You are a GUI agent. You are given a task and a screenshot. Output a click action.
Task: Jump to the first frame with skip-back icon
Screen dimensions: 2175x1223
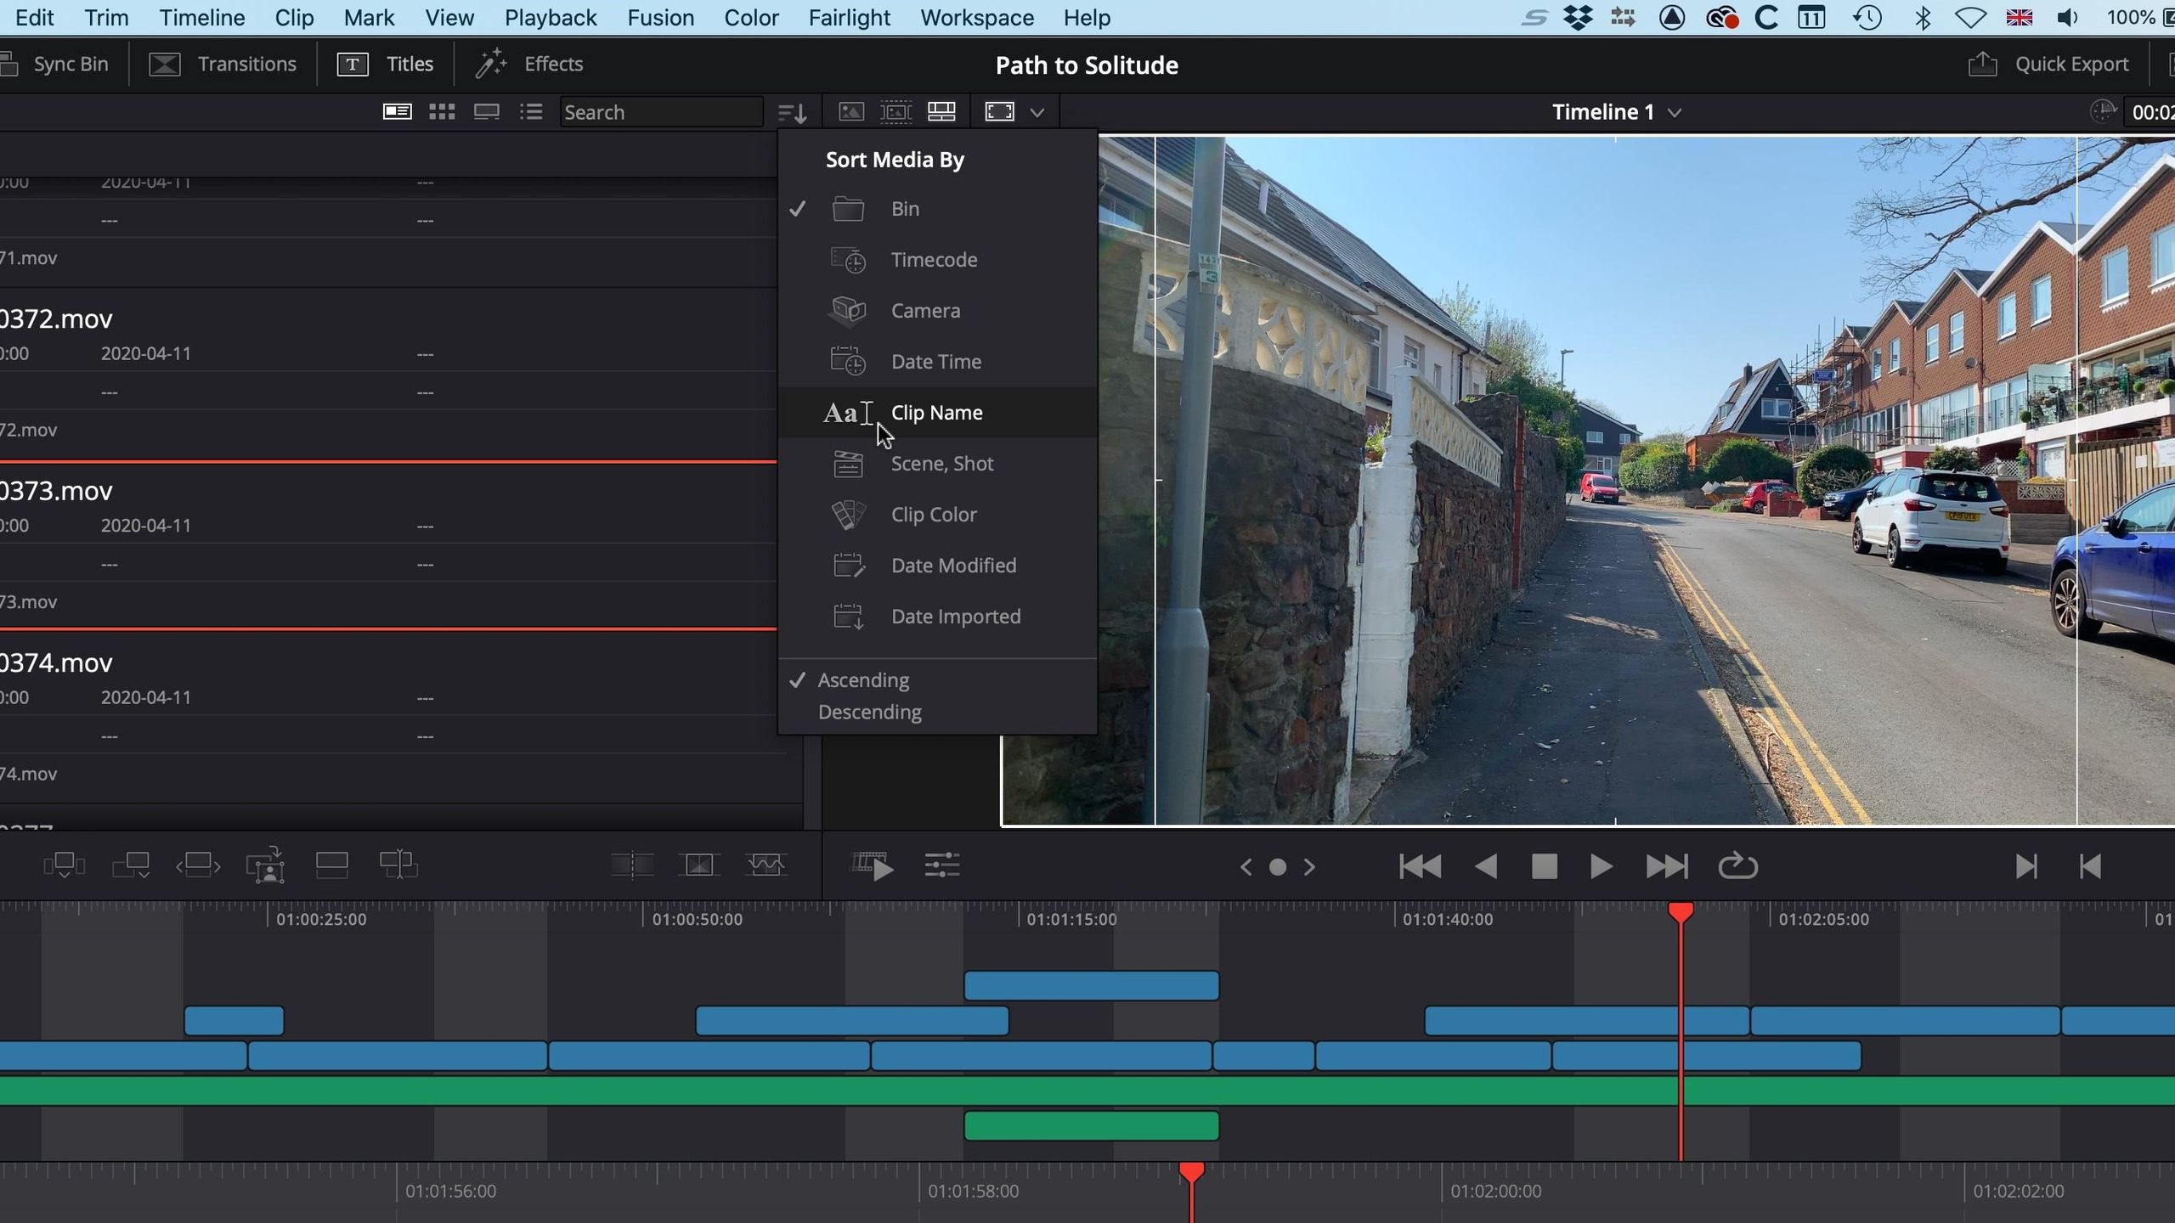click(x=1420, y=866)
